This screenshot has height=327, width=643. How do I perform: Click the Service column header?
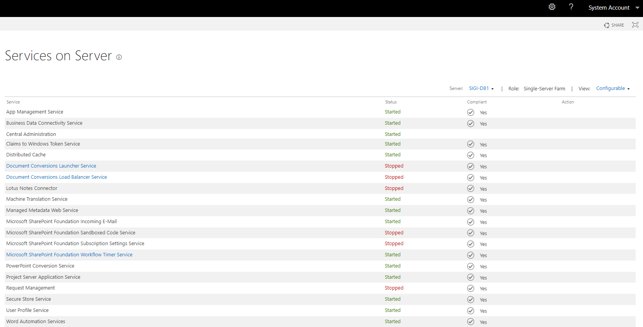13,102
